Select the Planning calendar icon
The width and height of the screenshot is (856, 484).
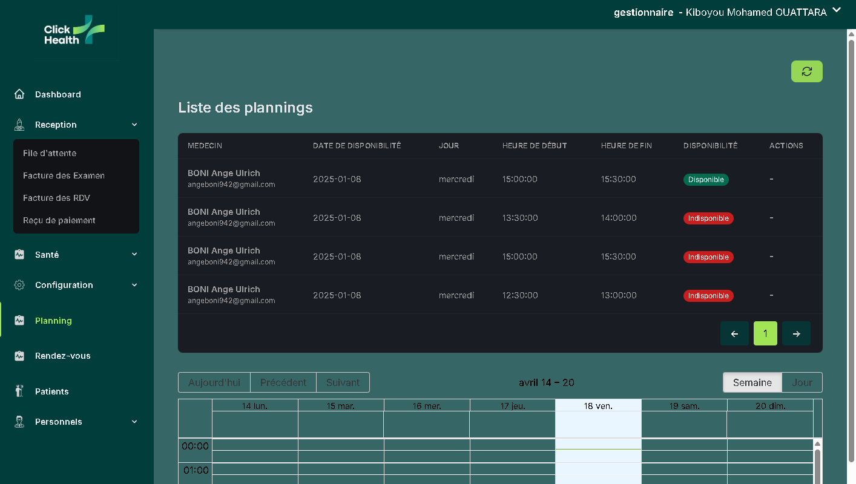point(19,320)
